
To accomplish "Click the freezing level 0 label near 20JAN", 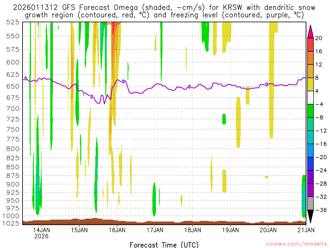I will (x=267, y=84).
